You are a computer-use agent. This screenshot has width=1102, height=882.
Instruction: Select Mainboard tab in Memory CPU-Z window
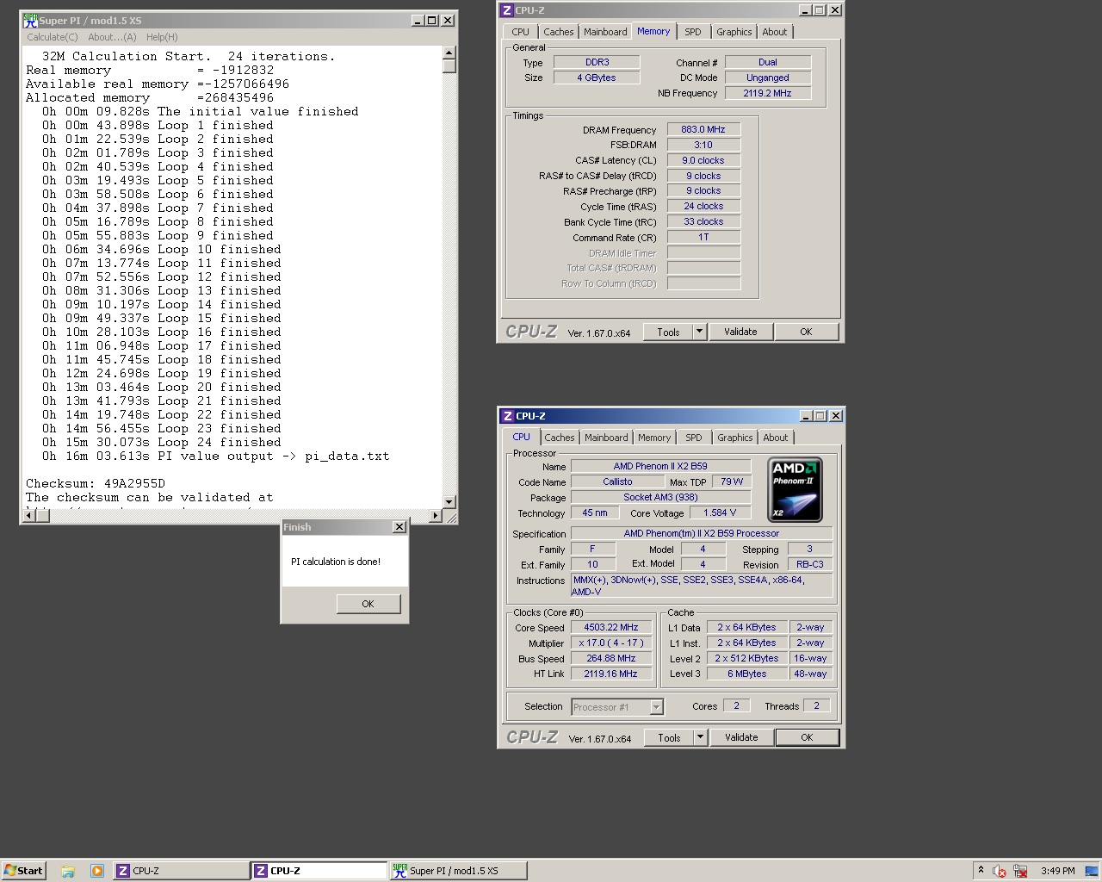605,32
